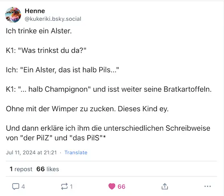Click the text "halb Champignon" line
The image size is (224, 196).
(109, 89)
